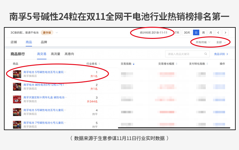239x150 pixels.
Task: Sort by 交易指数 column sort icon
Action: [x=133, y=64]
